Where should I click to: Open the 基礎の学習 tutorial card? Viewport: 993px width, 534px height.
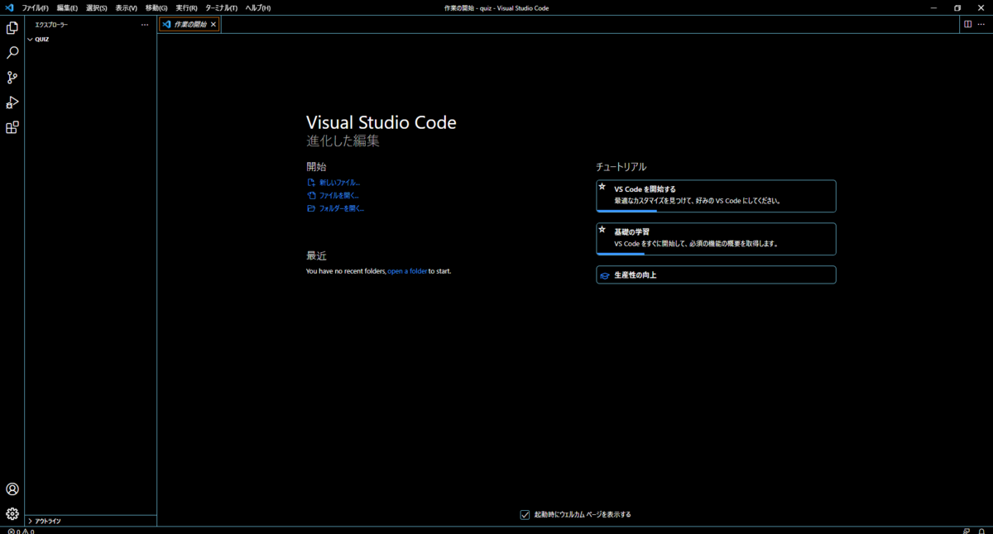coord(716,239)
